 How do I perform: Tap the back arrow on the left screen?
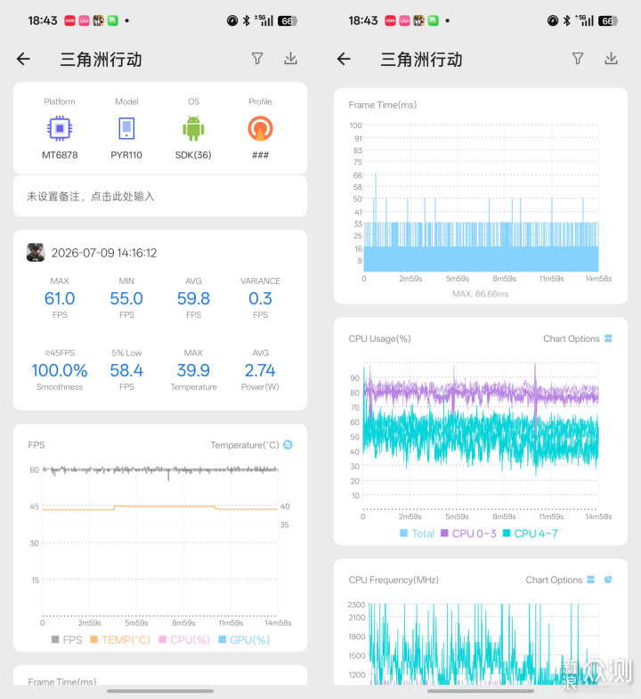click(x=23, y=59)
